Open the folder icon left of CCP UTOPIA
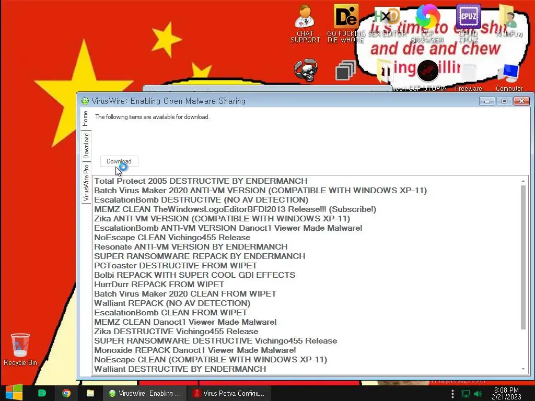The width and height of the screenshot is (535, 401). click(385, 71)
